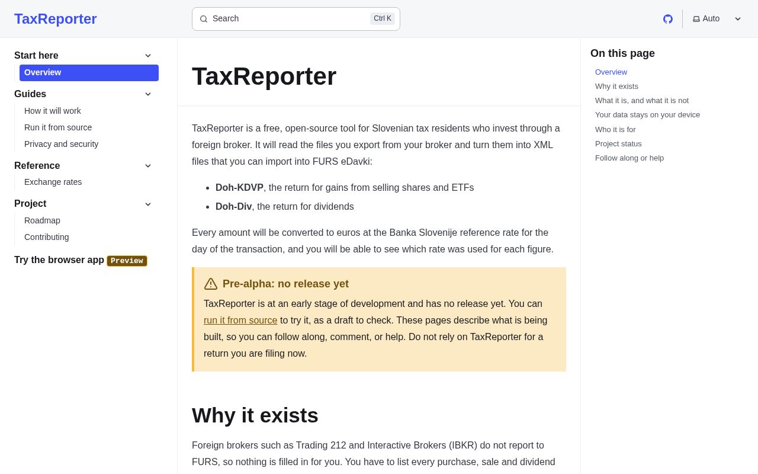Click the 'Pre-alpha: no release yet' title
The height and width of the screenshot is (474, 758).
(285, 284)
